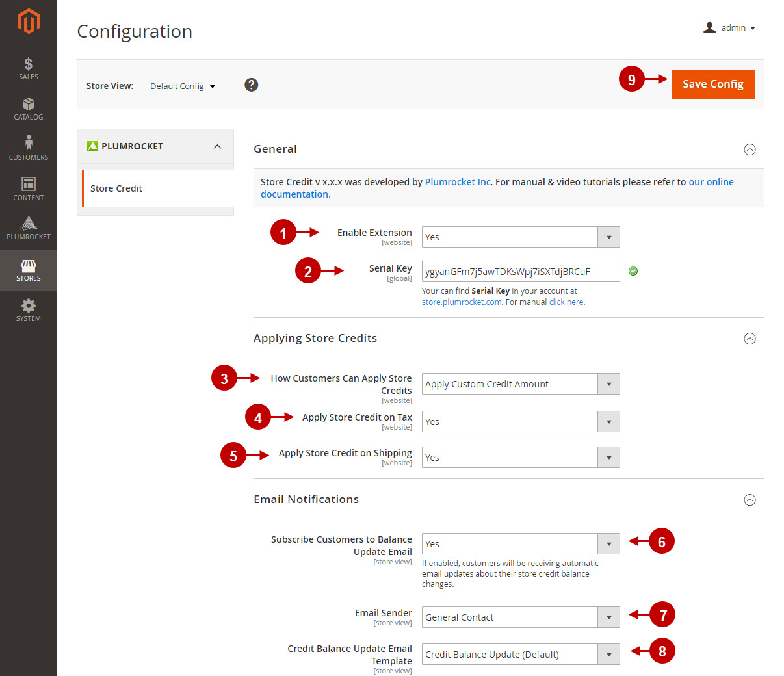The height and width of the screenshot is (676, 784).
Task: Click the admin user avatar icon
Action: [710, 27]
